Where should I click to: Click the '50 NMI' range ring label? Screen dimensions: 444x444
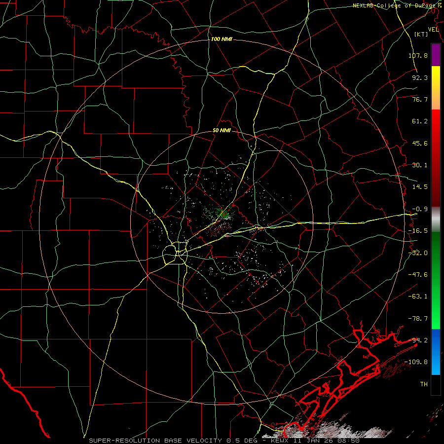[222, 131]
